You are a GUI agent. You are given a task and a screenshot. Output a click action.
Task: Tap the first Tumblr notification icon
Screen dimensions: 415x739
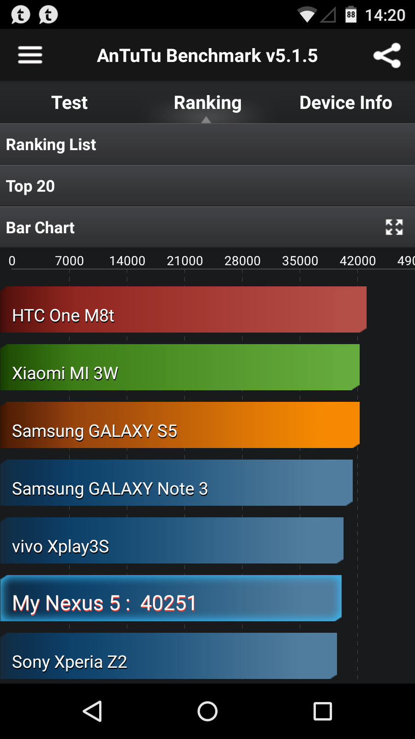[x=21, y=15]
